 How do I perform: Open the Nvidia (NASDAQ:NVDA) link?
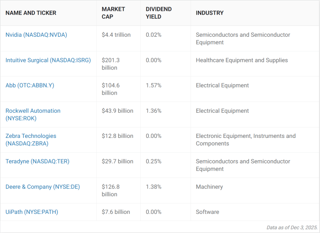[36, 35]
